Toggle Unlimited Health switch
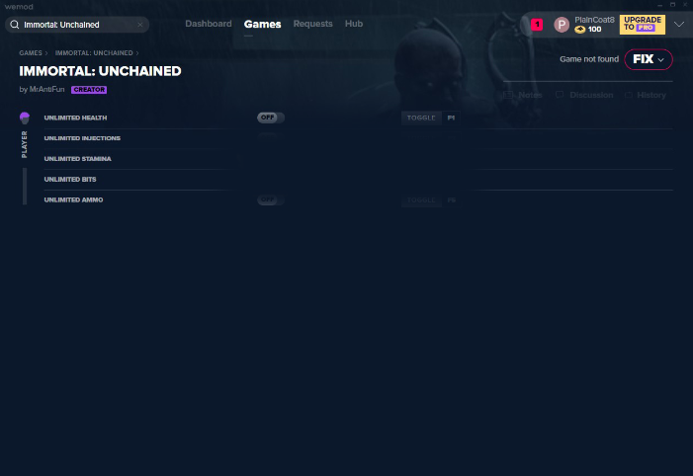 pos(271,118)
